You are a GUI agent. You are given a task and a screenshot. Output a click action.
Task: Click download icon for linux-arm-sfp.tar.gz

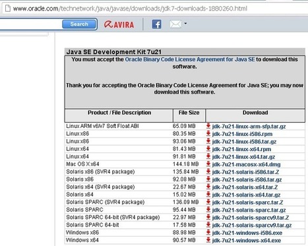(x=208, y=126)
